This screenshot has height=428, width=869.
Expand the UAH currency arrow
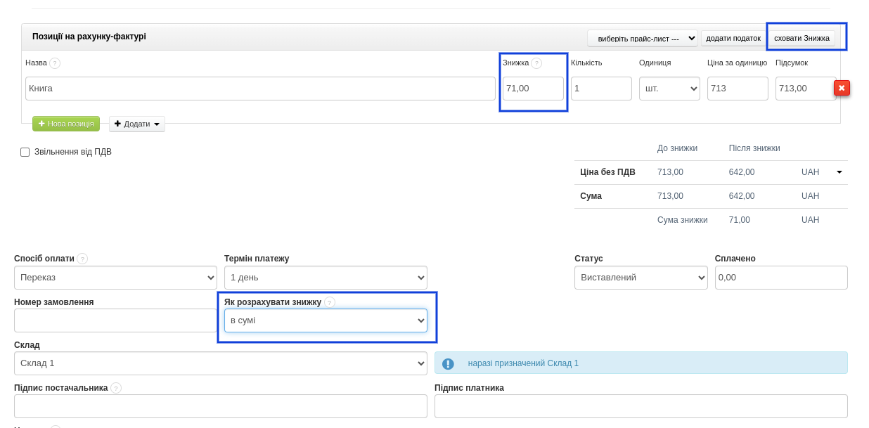(839, 172)
